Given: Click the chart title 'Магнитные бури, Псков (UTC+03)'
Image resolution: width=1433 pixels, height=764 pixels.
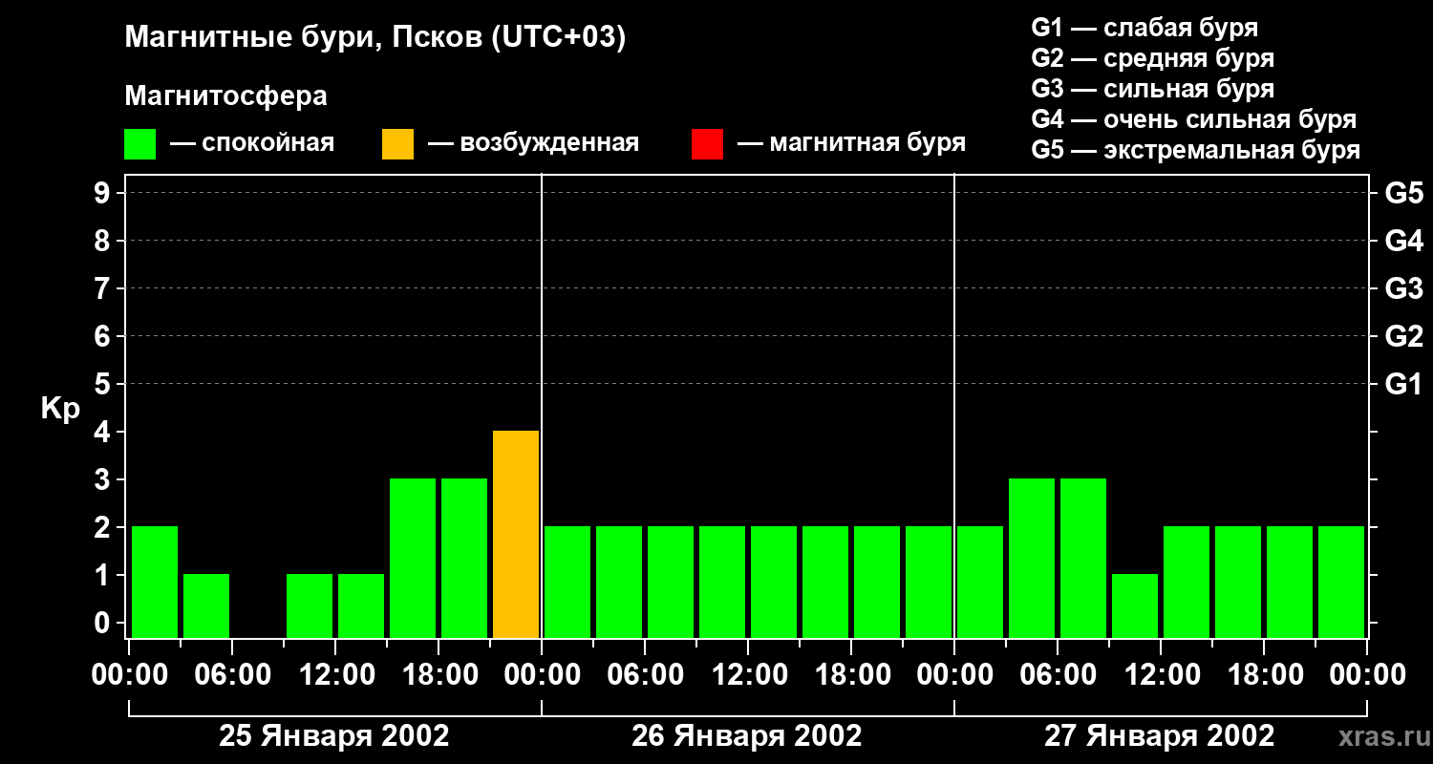Looking at the screenshot, I should (375, 38).
